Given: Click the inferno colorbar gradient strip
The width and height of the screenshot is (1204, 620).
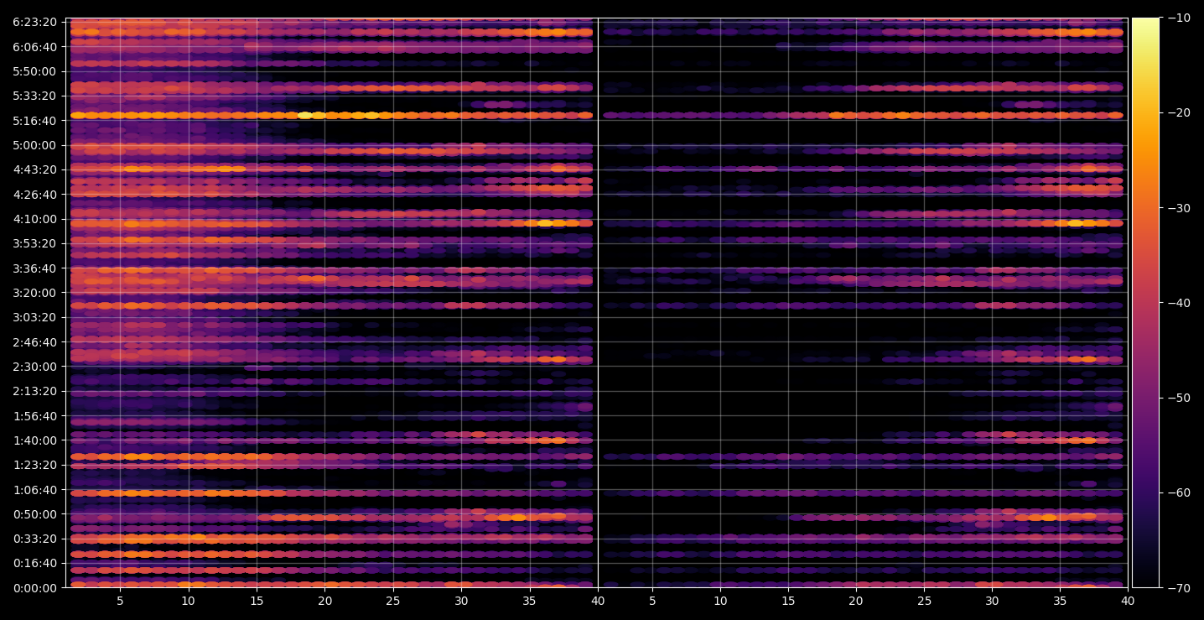Looking at the screenshot, I should (x=1145, y=303).
